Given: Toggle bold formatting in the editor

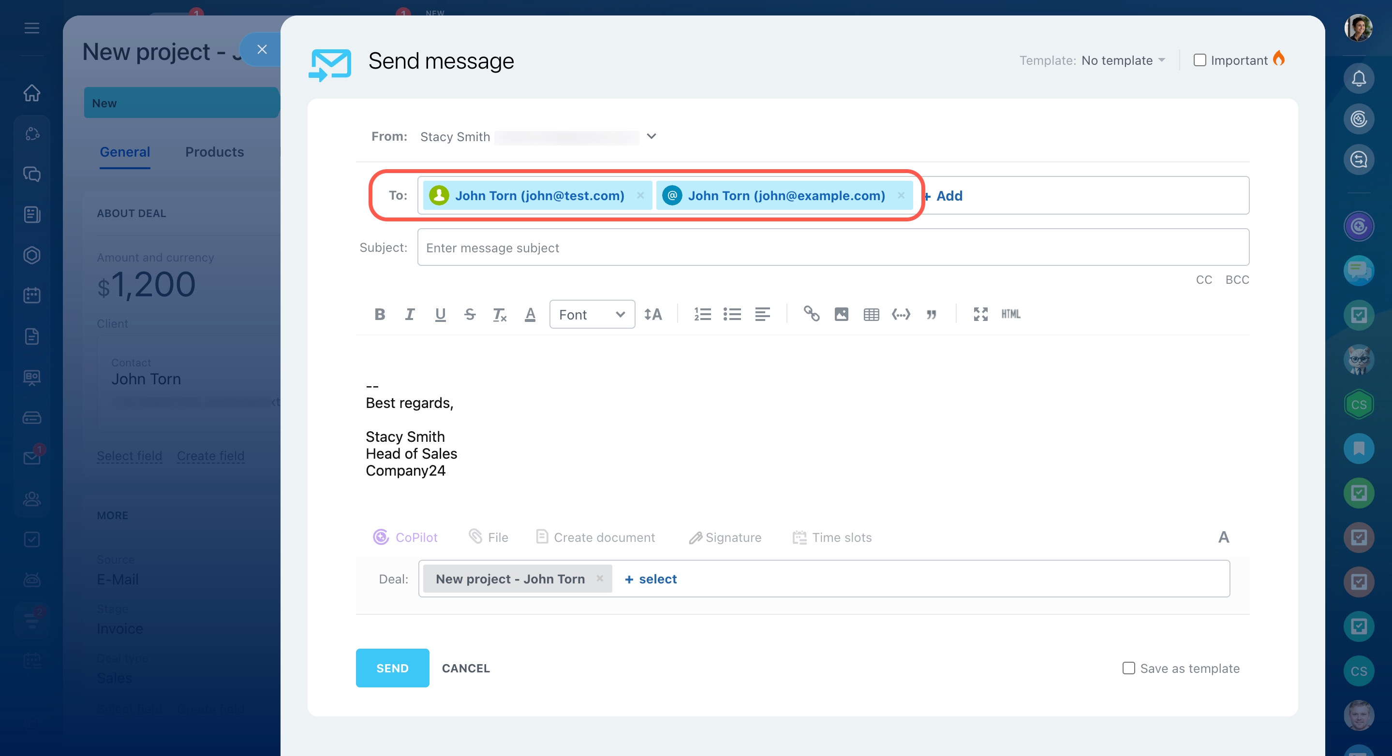Looking at the screenshot, I should pyautogui.click(x=379, y=314).
